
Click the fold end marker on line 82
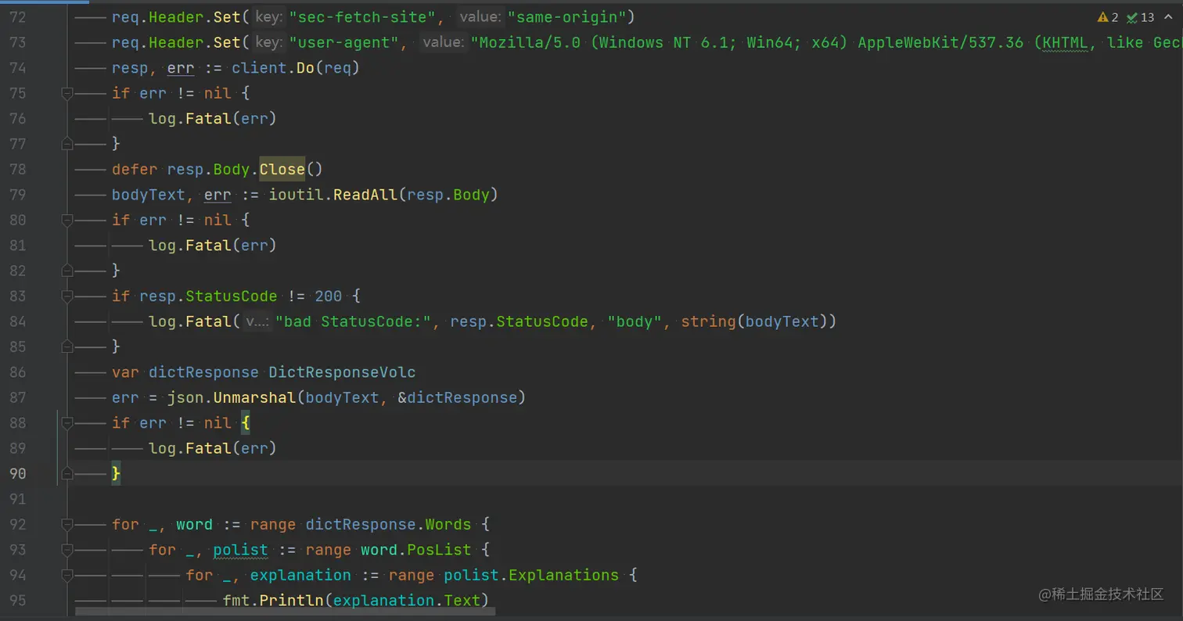point(67,270)
